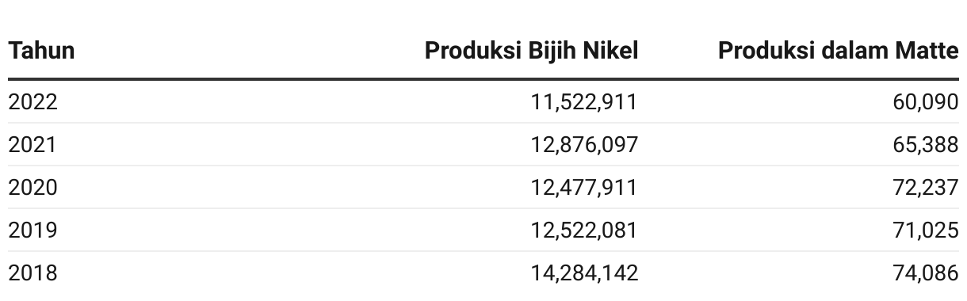Click matte production value 65,388

[x=925, y=145]
